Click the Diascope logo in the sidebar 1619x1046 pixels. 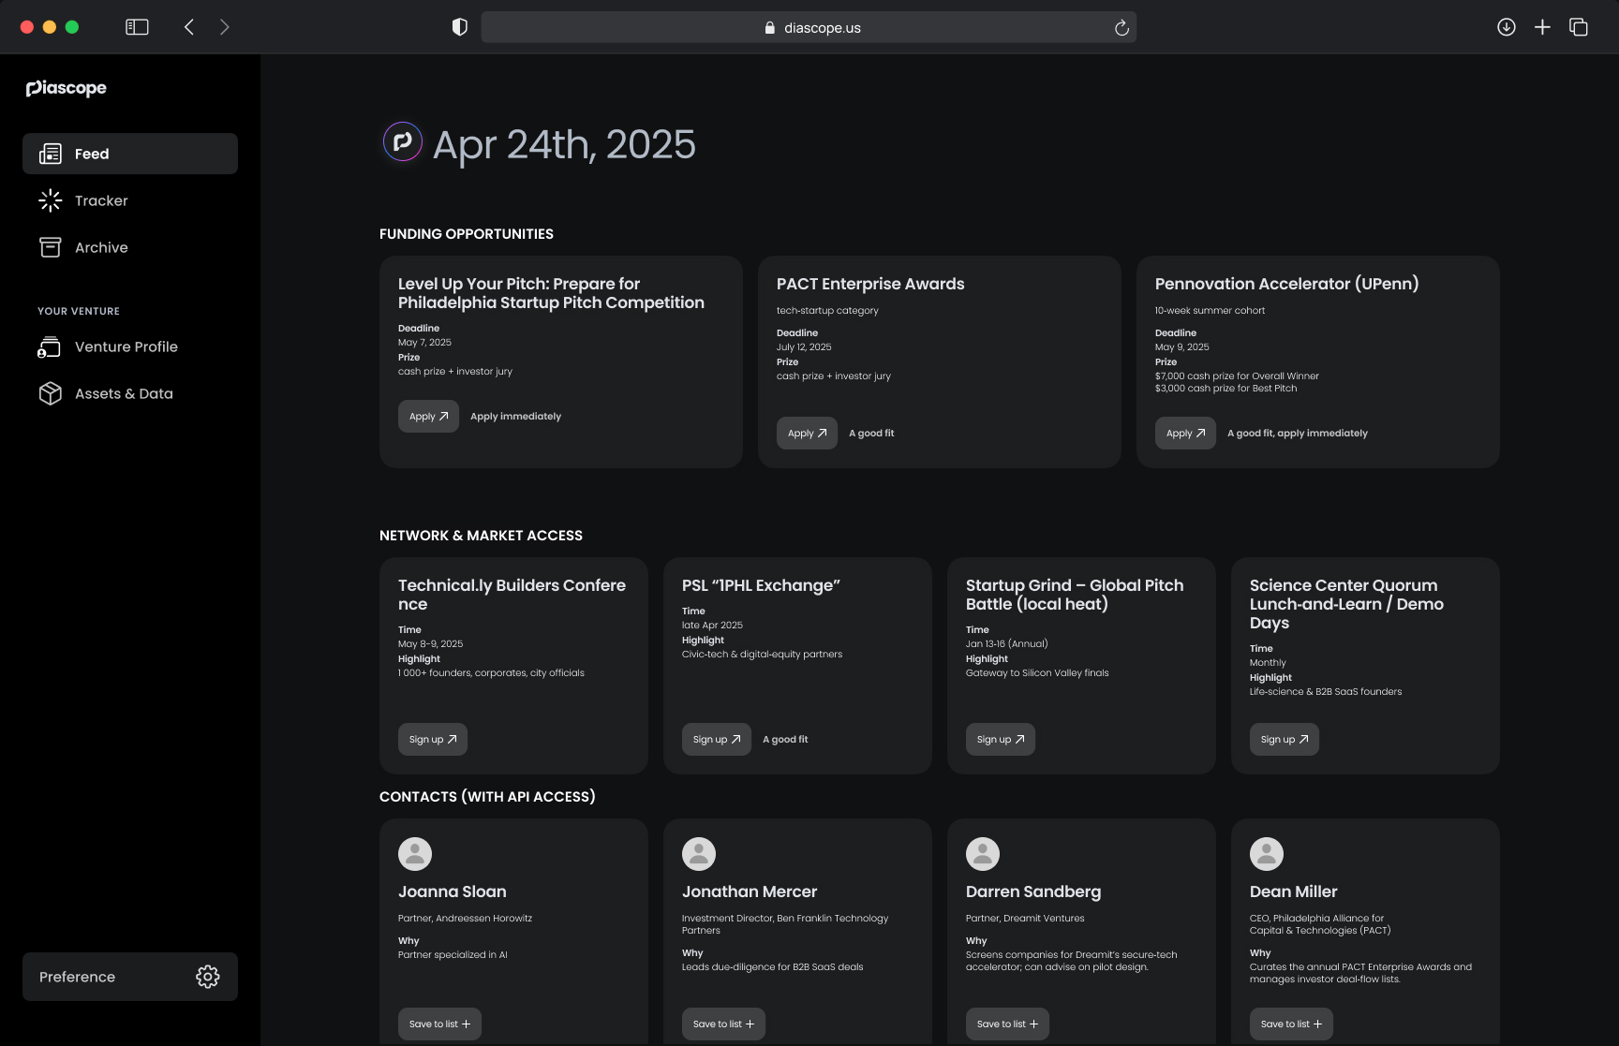(x=66, y=88)
